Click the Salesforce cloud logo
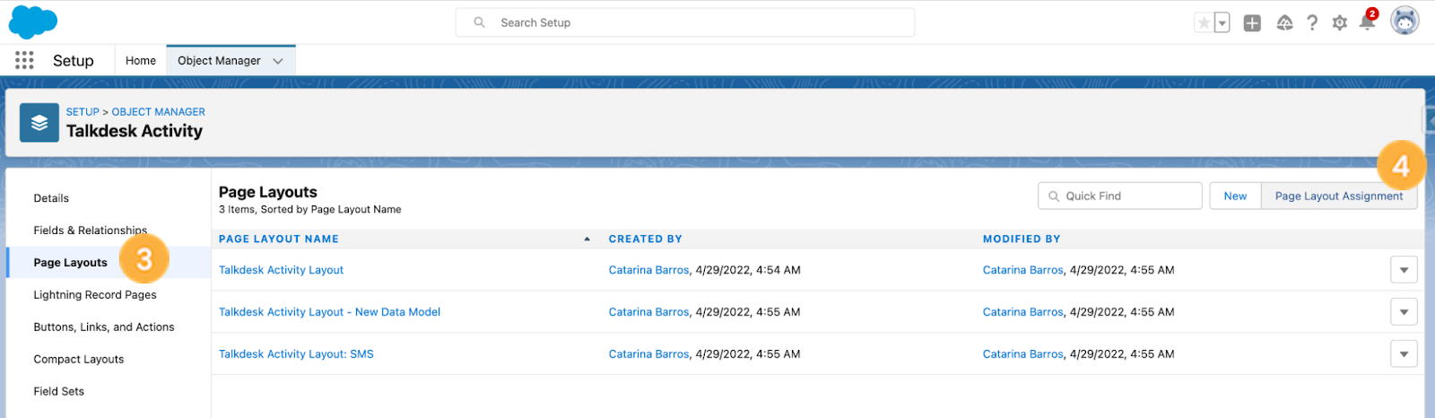Viewport: 1435px width, 418px height. point(32,22)
